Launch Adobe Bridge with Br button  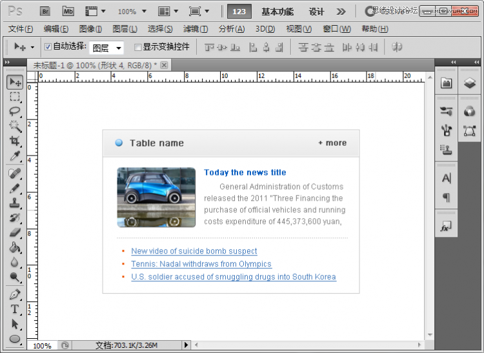(45, 11)
